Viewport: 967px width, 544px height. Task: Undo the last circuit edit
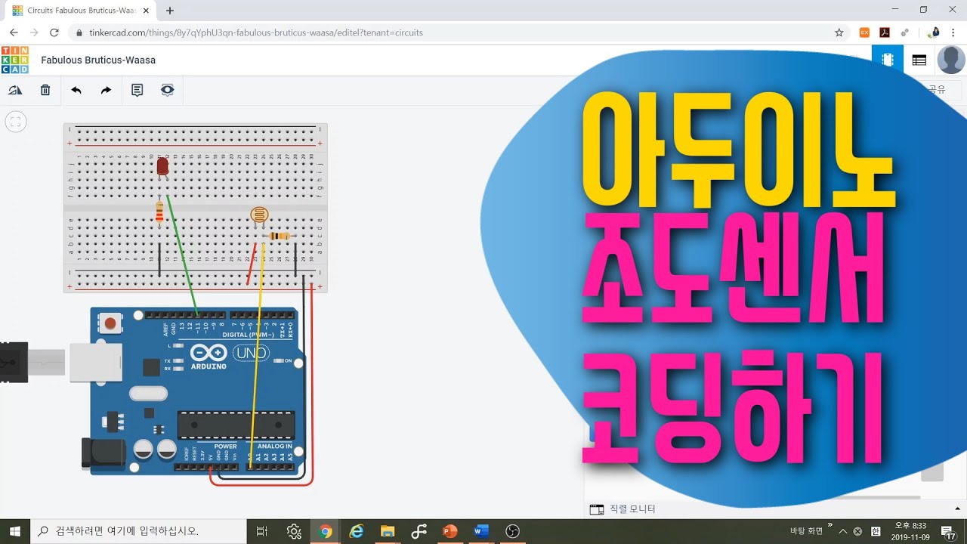[76, 90]
